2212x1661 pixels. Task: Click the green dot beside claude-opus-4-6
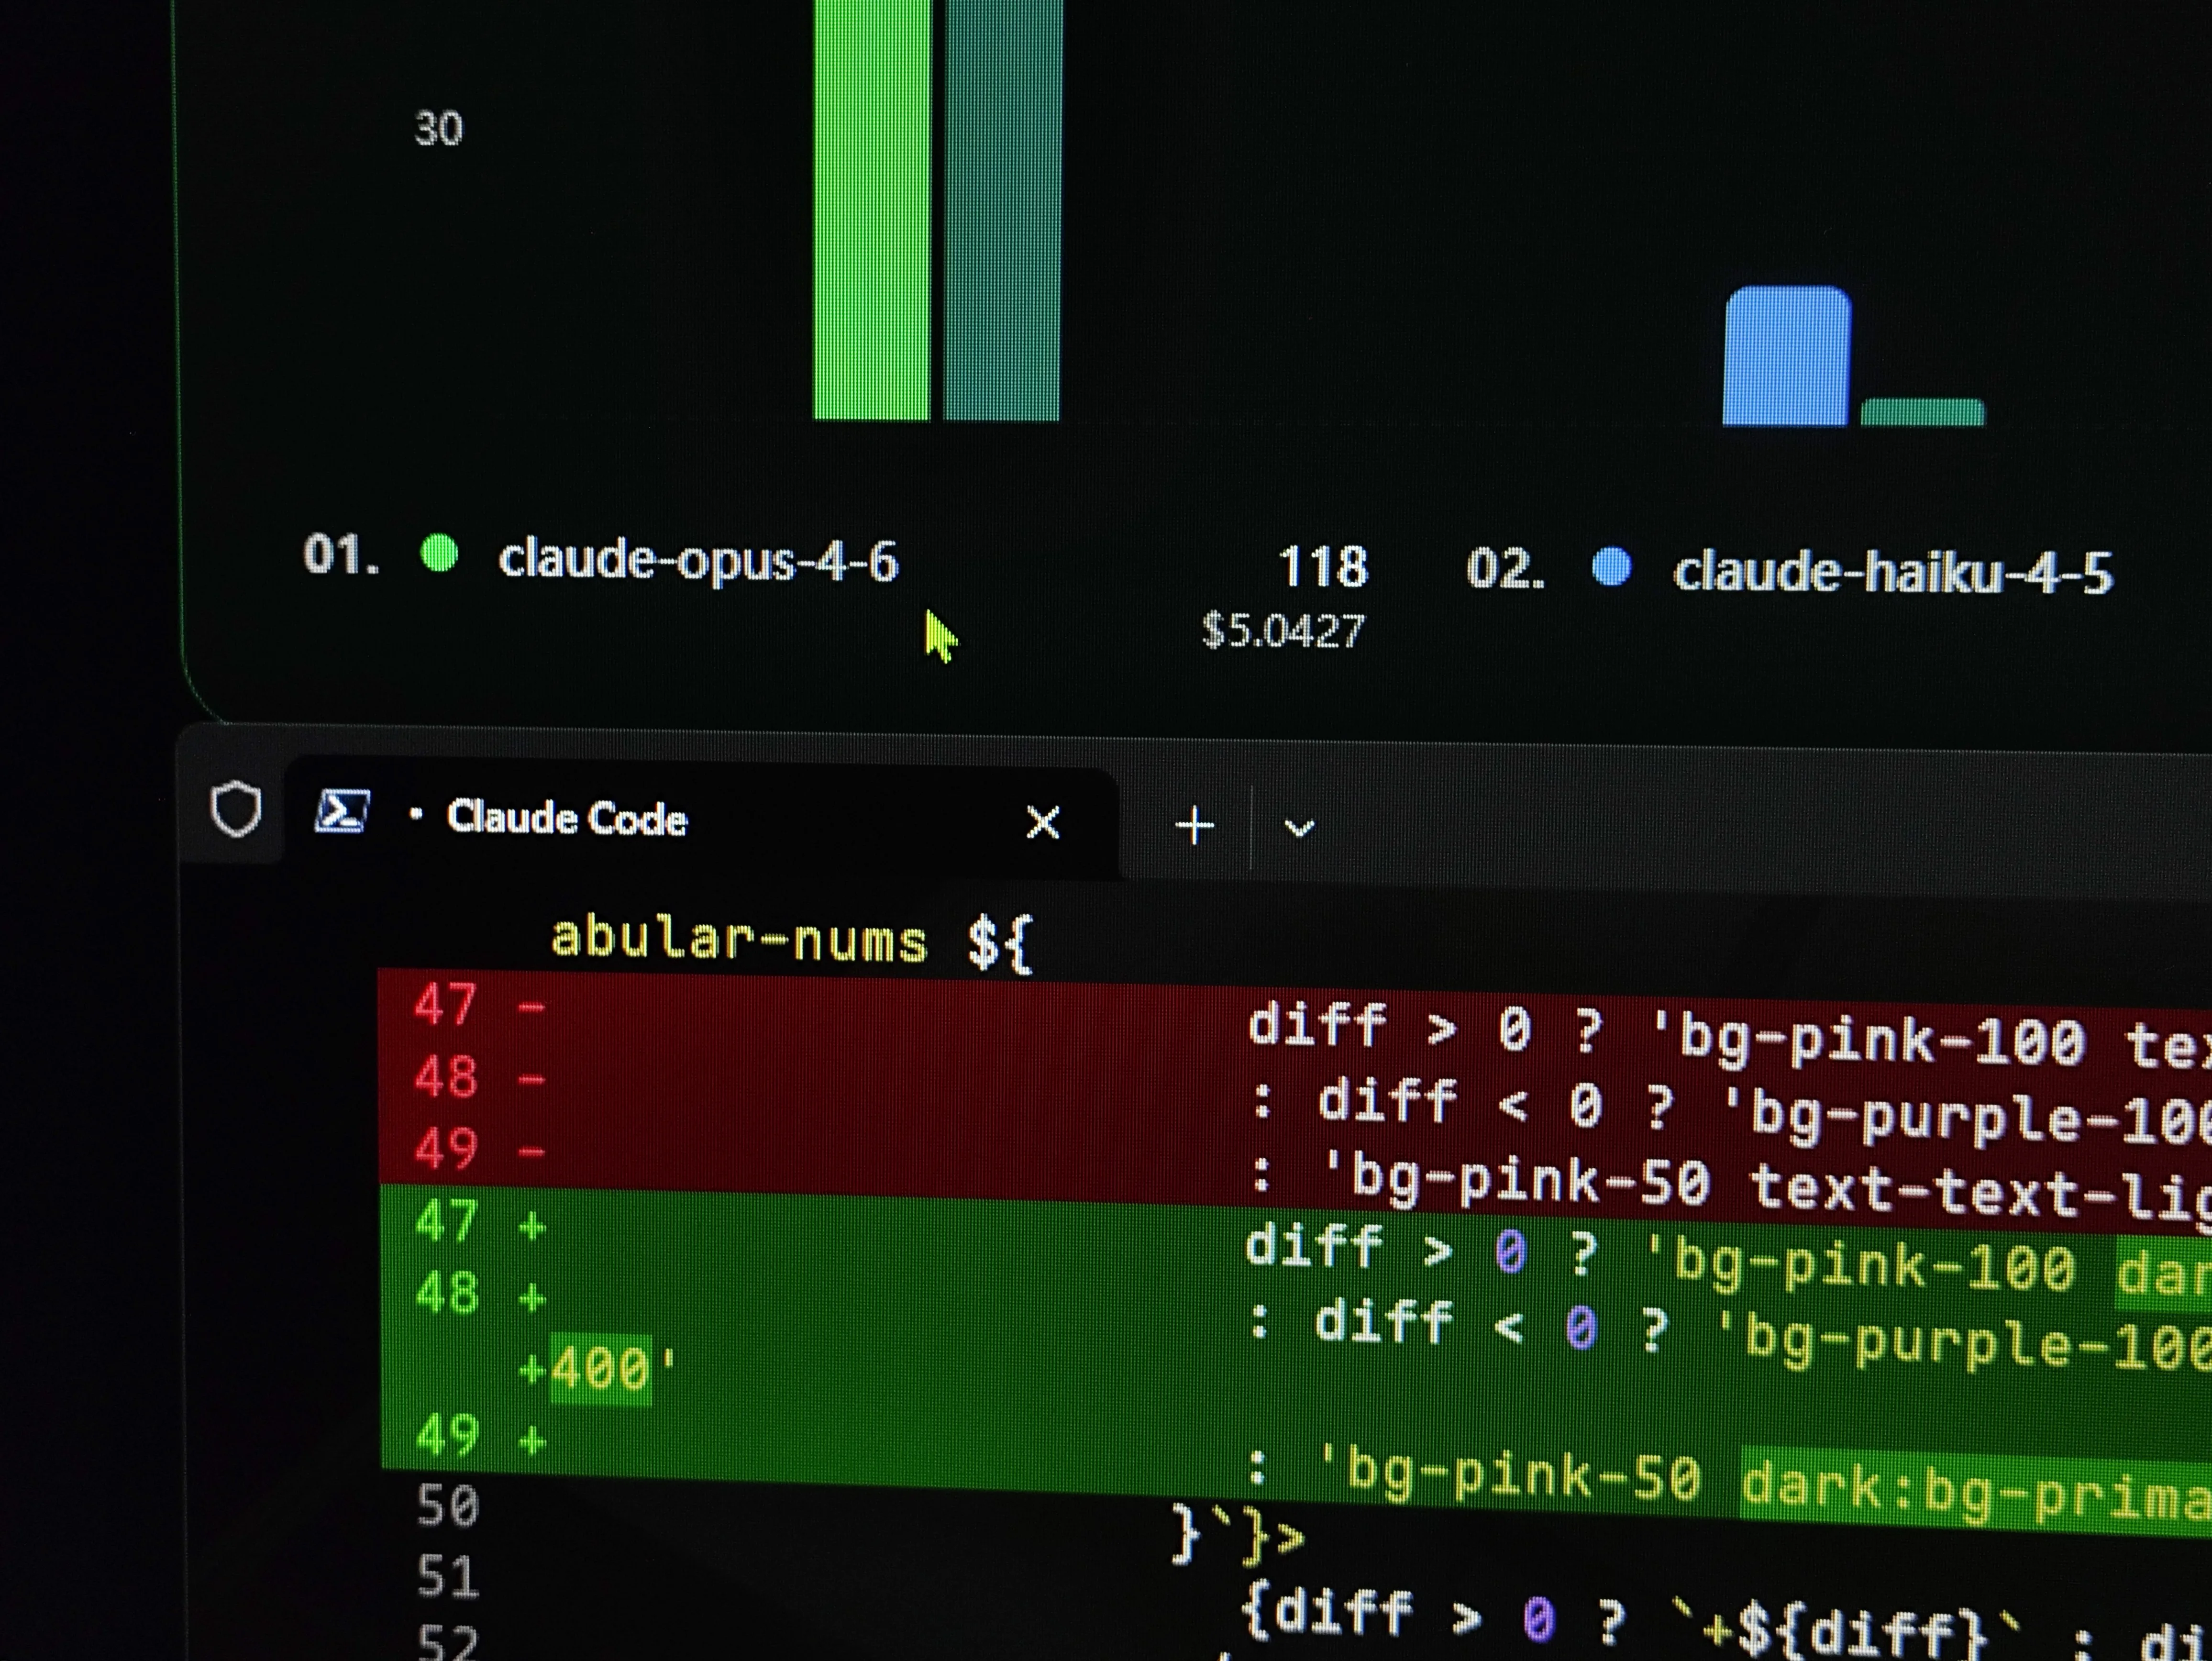(x=439, y=553)
